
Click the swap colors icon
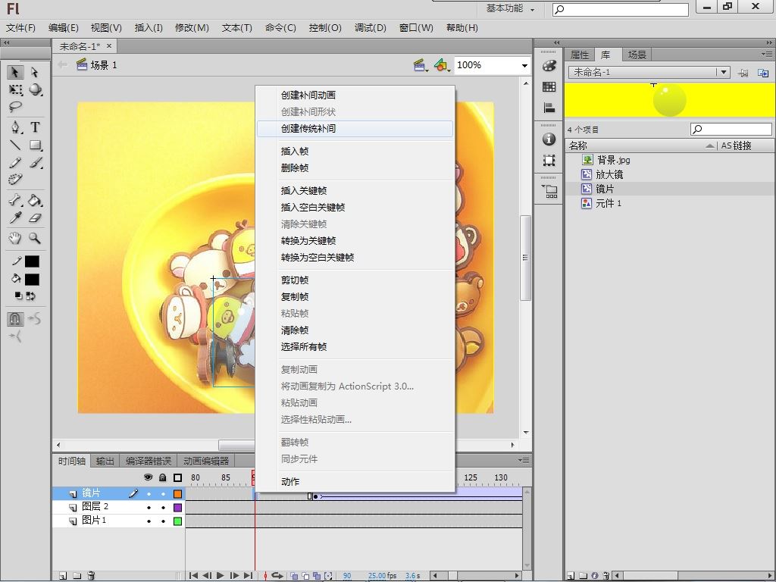[30, 296]
